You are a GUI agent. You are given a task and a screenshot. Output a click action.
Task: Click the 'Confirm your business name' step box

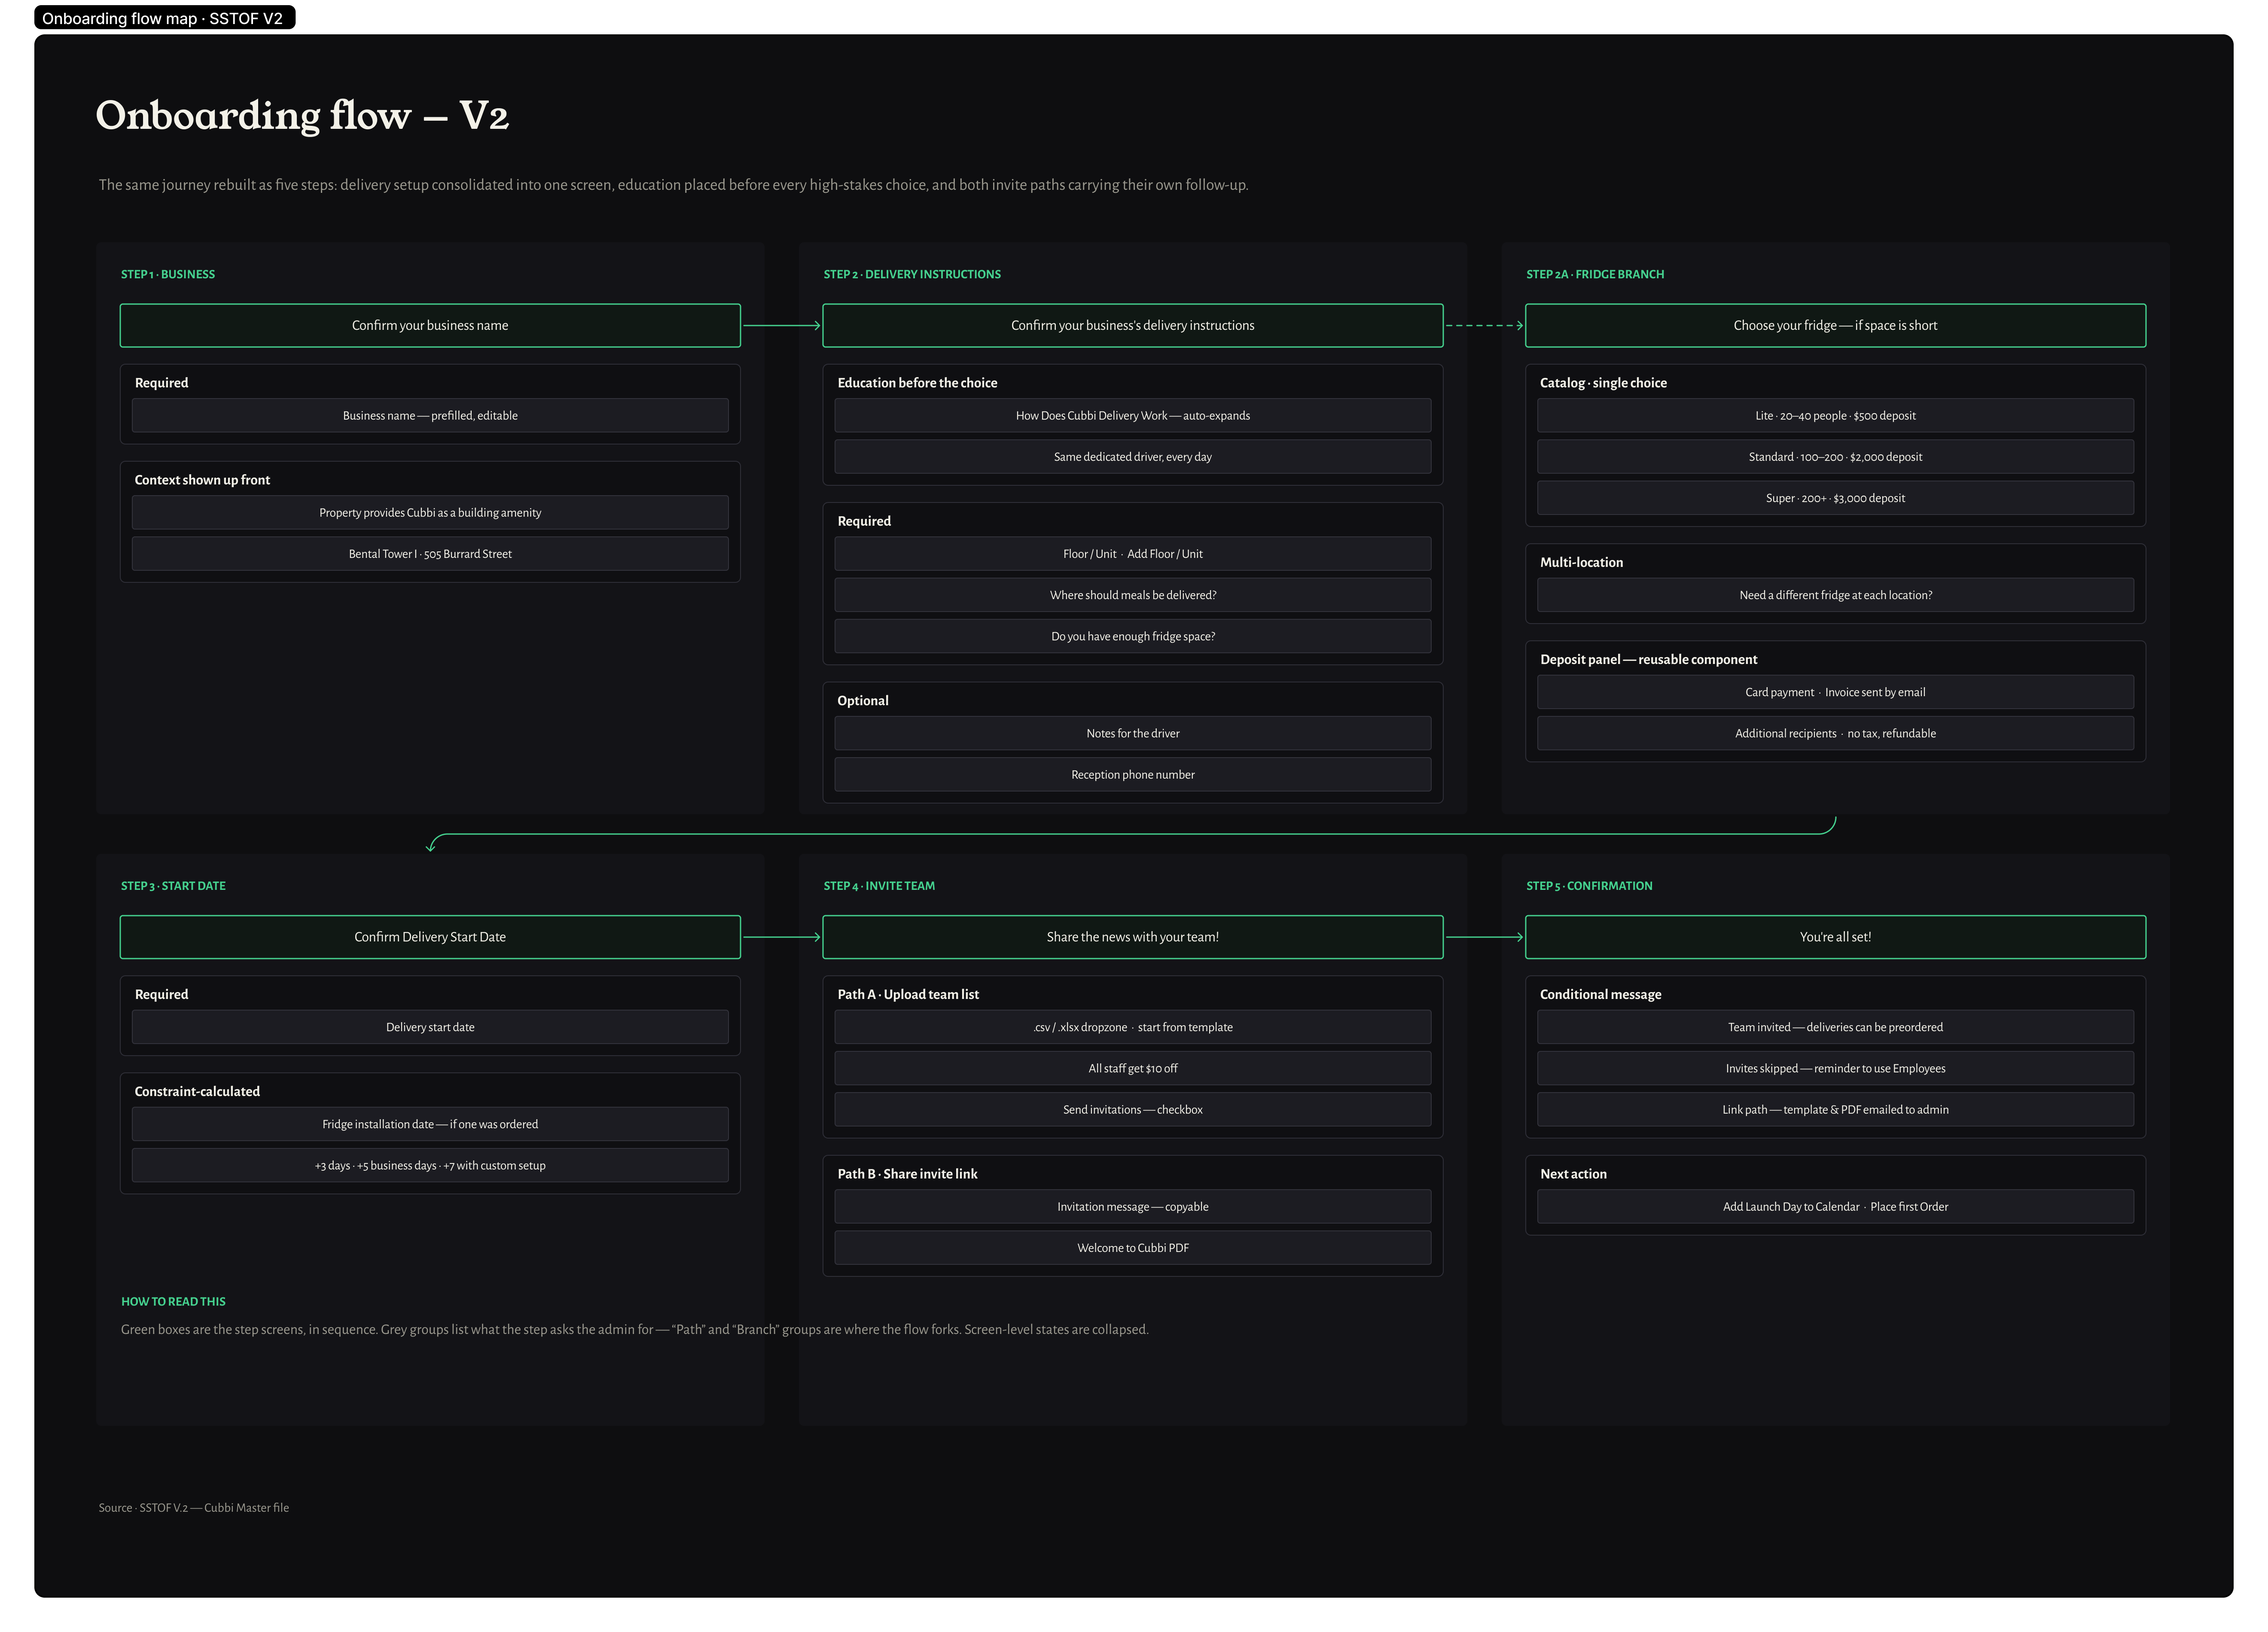(x=430, y=326)
